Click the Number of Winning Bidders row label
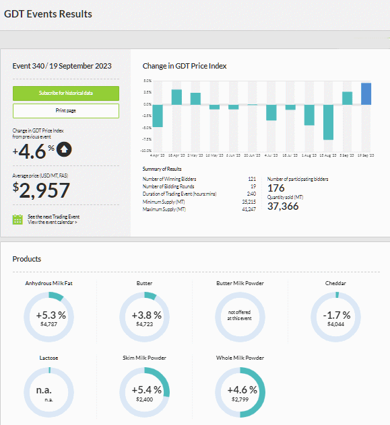This screenshot has width=390, height=425. click(169, 179)
